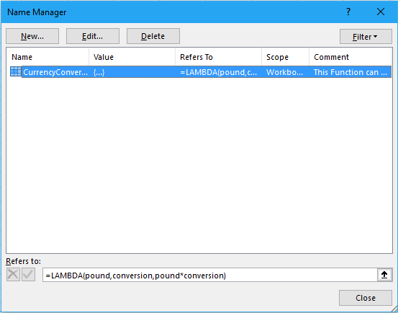The image size is (398, 313).
Task: Click the Scope column header
Action: [285, 57]
